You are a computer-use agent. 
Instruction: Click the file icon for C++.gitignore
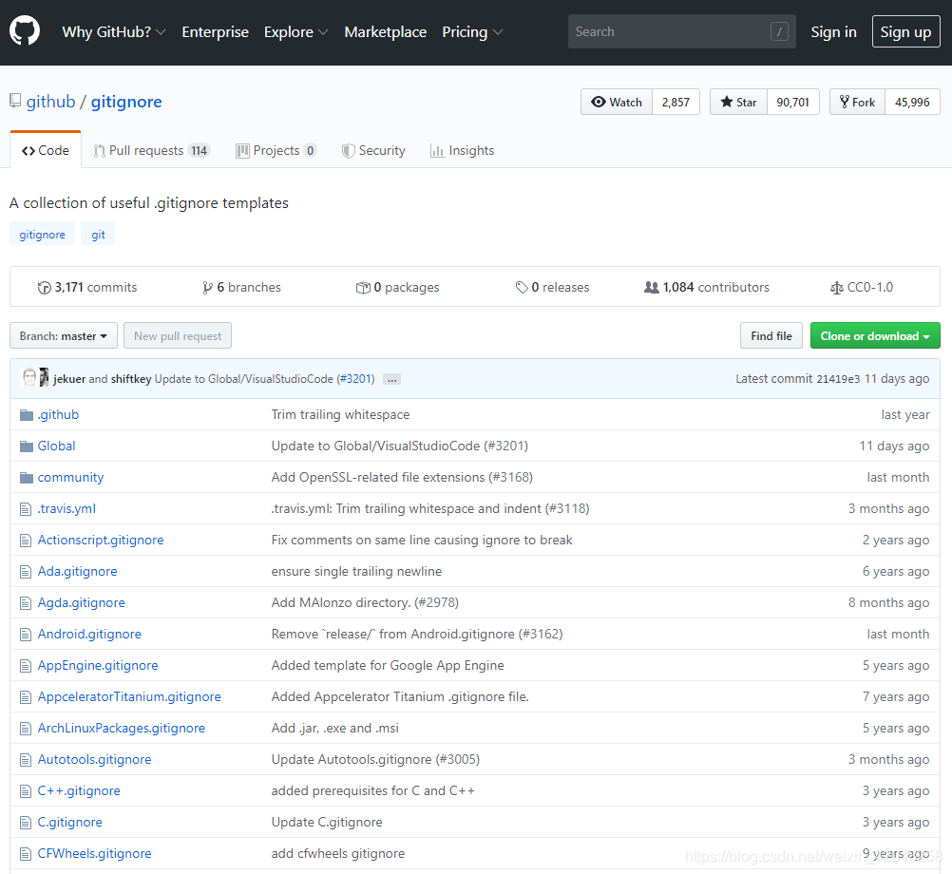pos(26,791)
